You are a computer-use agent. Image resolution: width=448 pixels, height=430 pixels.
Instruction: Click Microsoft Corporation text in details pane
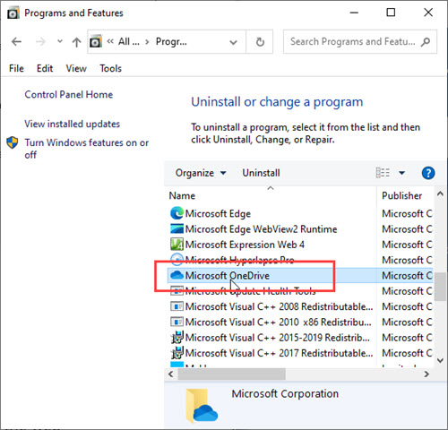pyautogui.click(x=285, y=393)
